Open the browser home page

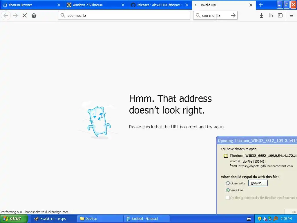(34, 15)
